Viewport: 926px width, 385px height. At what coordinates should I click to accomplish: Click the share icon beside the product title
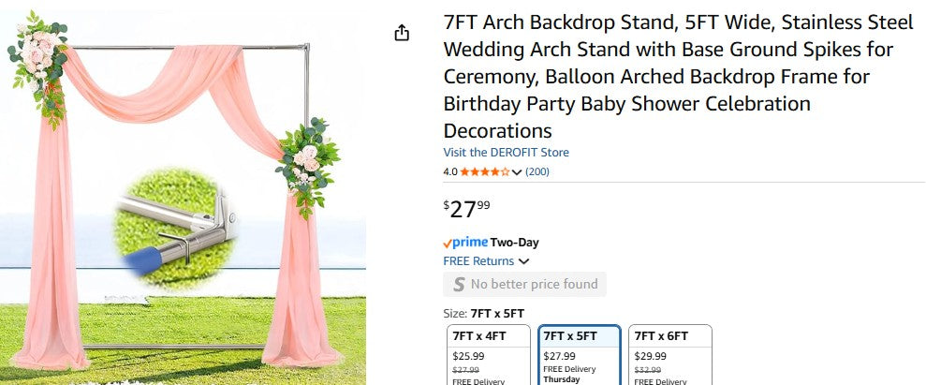(402, 34)
